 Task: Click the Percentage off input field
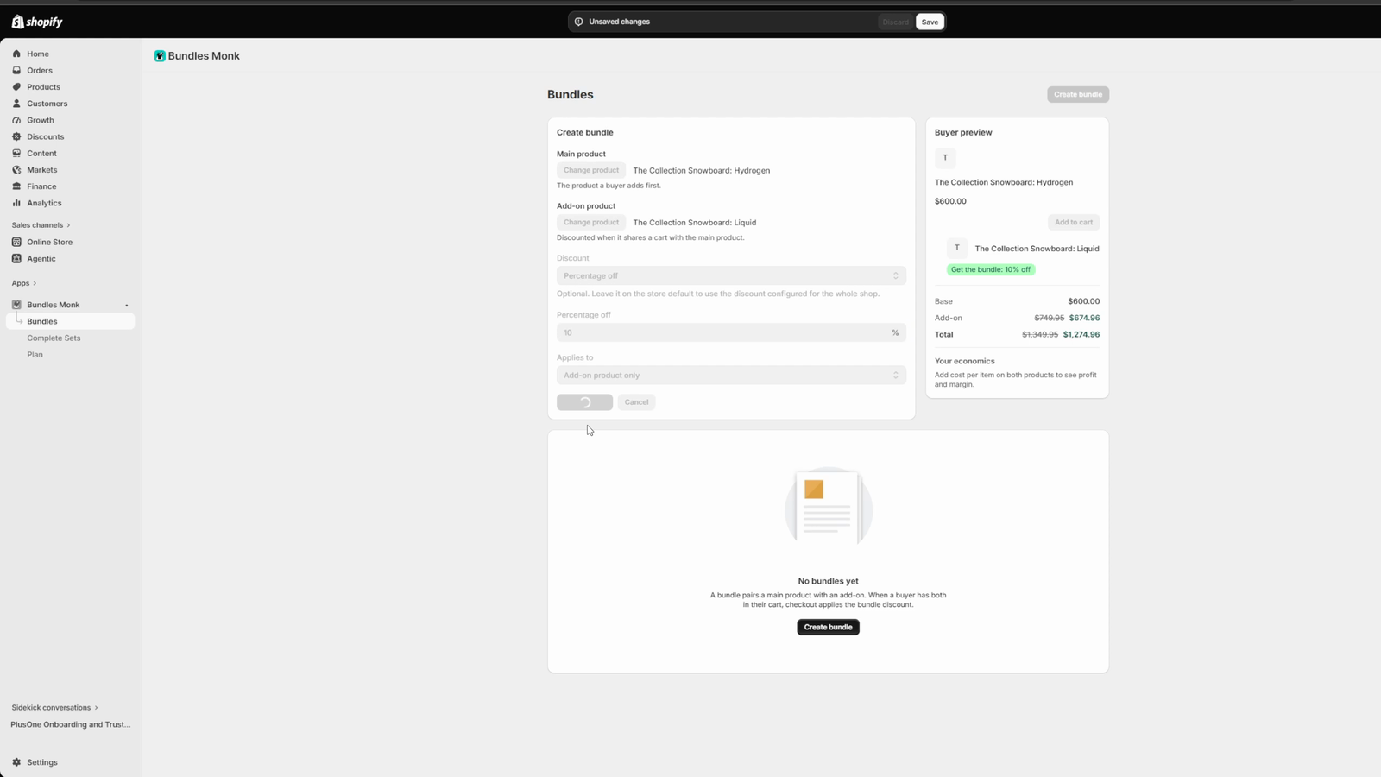point(731,332)
